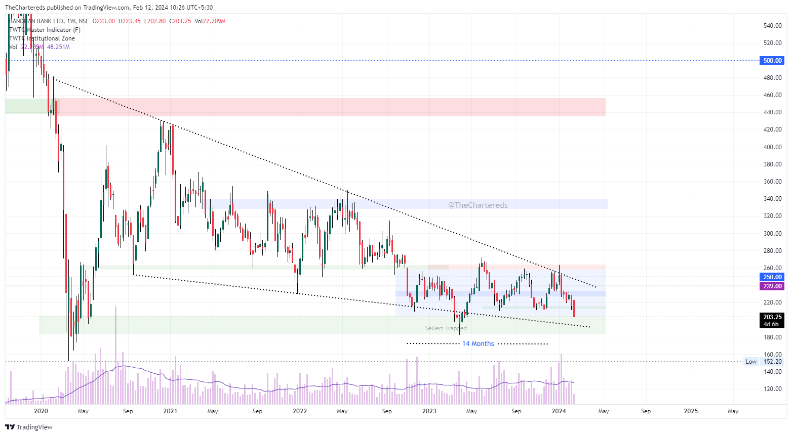This screenshot has height=436, width=792.
Task: Click the 48.251M volume average value
Action: click(58, 47)
